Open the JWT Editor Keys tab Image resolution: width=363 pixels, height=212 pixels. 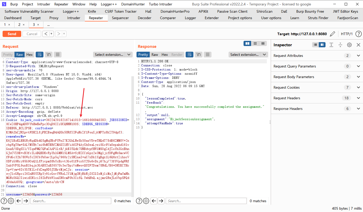click(345, 11)
